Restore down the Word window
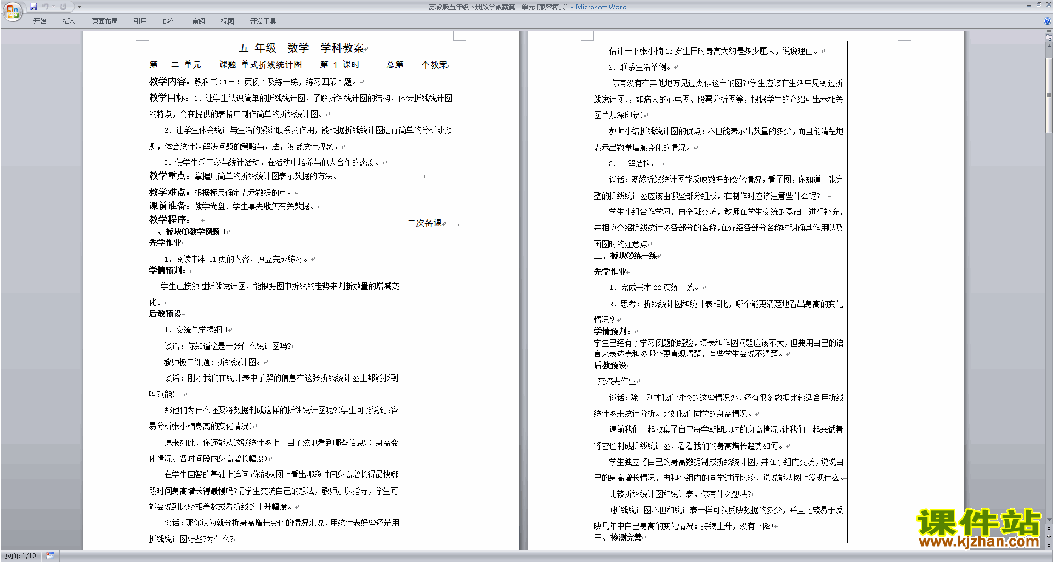Image resolution: width=1053 pixels, height=562 pixels. (1039, 4)
